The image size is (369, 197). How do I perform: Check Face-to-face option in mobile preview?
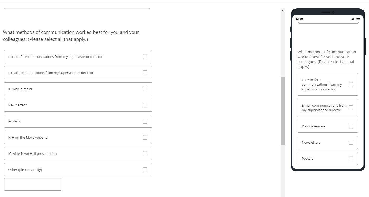point(351,84)
